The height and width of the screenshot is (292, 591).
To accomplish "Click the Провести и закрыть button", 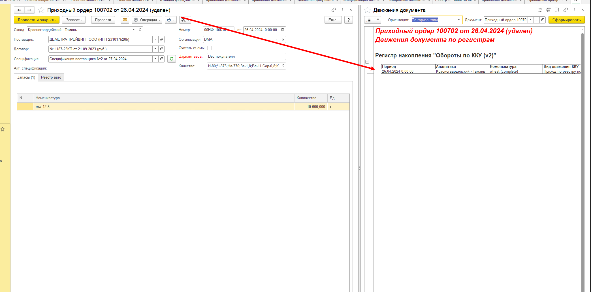I will pos(37,20).
